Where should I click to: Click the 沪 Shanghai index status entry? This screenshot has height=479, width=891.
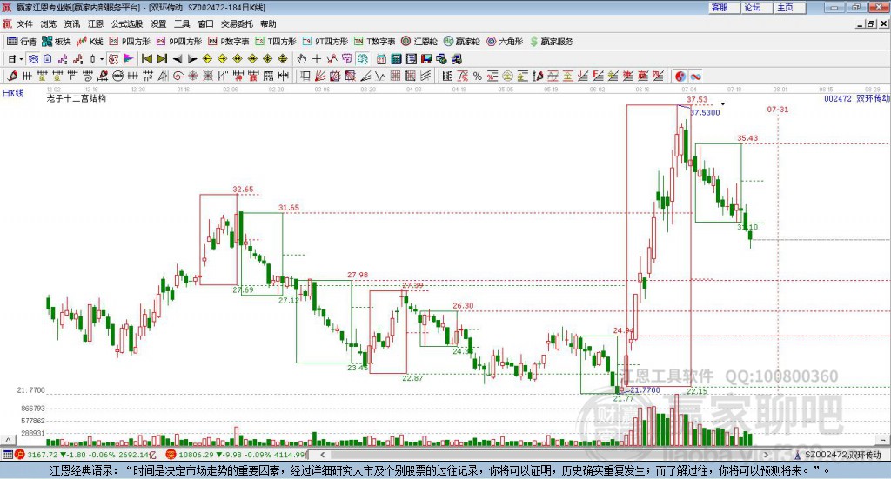[86, 455]
